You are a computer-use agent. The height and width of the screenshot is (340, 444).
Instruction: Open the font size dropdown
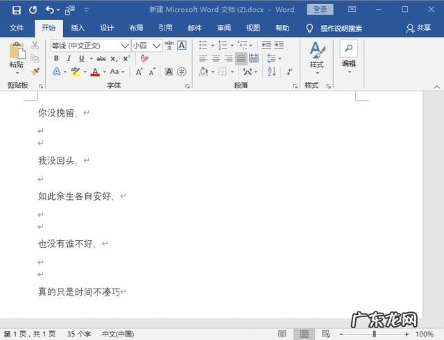(156, 46)
